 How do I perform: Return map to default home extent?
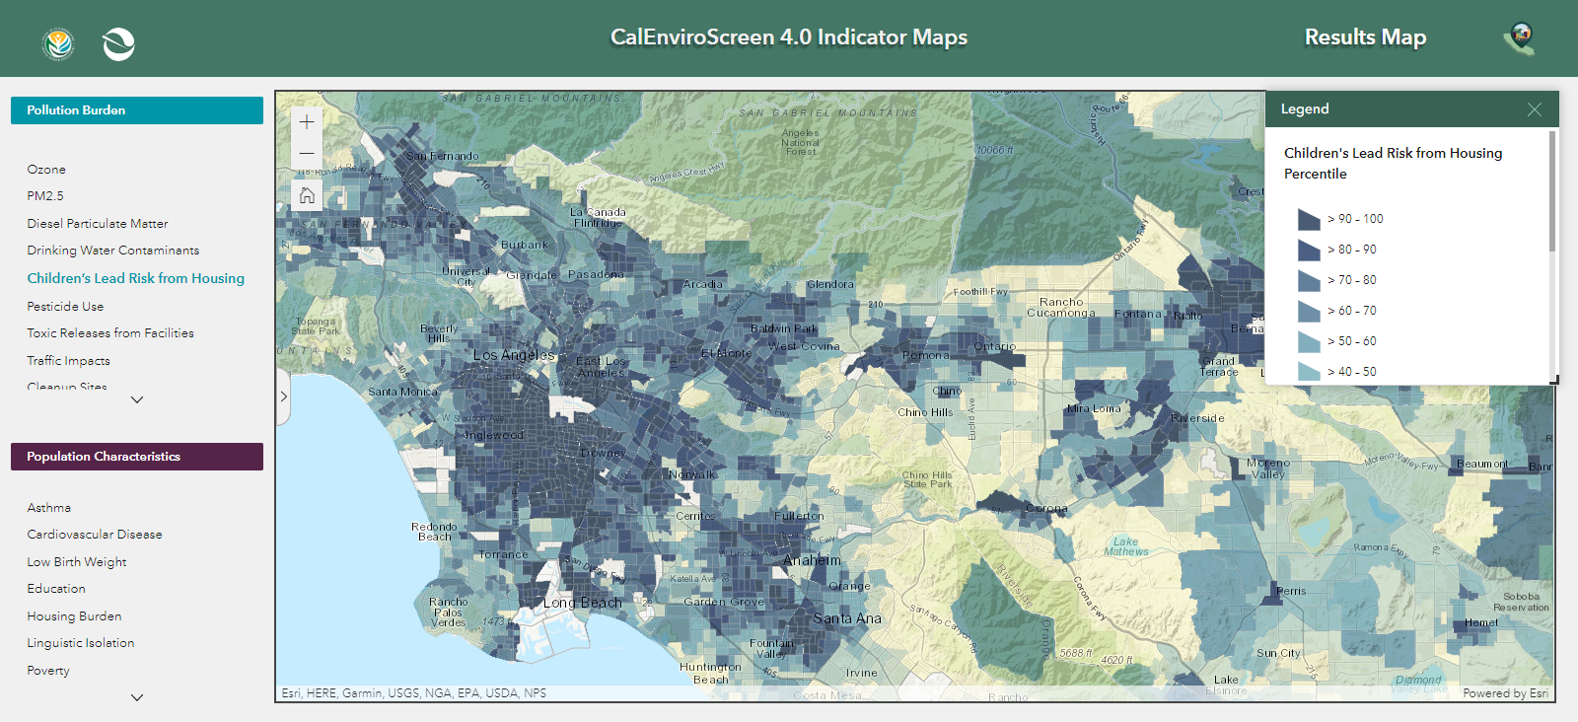[x=307, y=195]
